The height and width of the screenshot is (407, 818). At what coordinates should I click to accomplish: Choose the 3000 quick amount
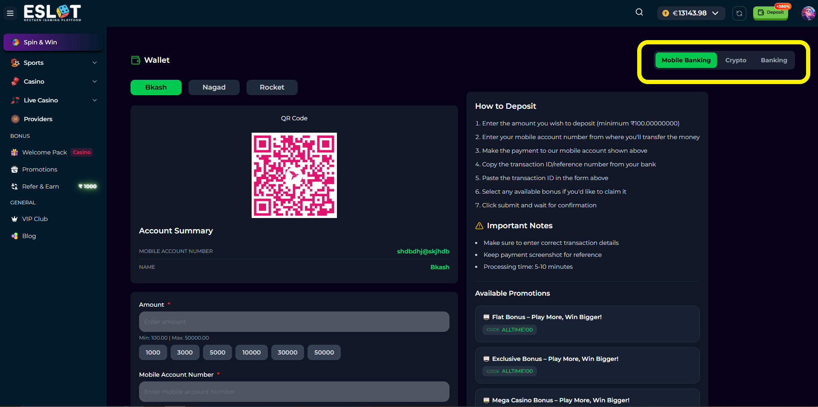[185, 352]
